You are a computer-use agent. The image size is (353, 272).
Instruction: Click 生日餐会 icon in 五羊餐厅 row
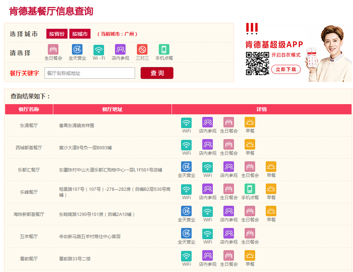point(250,233)
